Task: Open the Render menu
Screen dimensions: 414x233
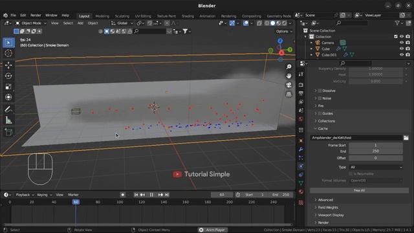Action: pos(36,16)
